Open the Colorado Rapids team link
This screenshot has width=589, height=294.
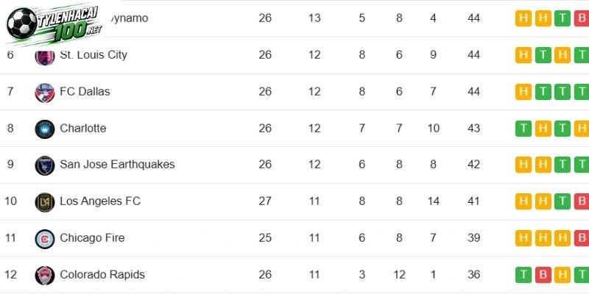(x=102, y=274)
